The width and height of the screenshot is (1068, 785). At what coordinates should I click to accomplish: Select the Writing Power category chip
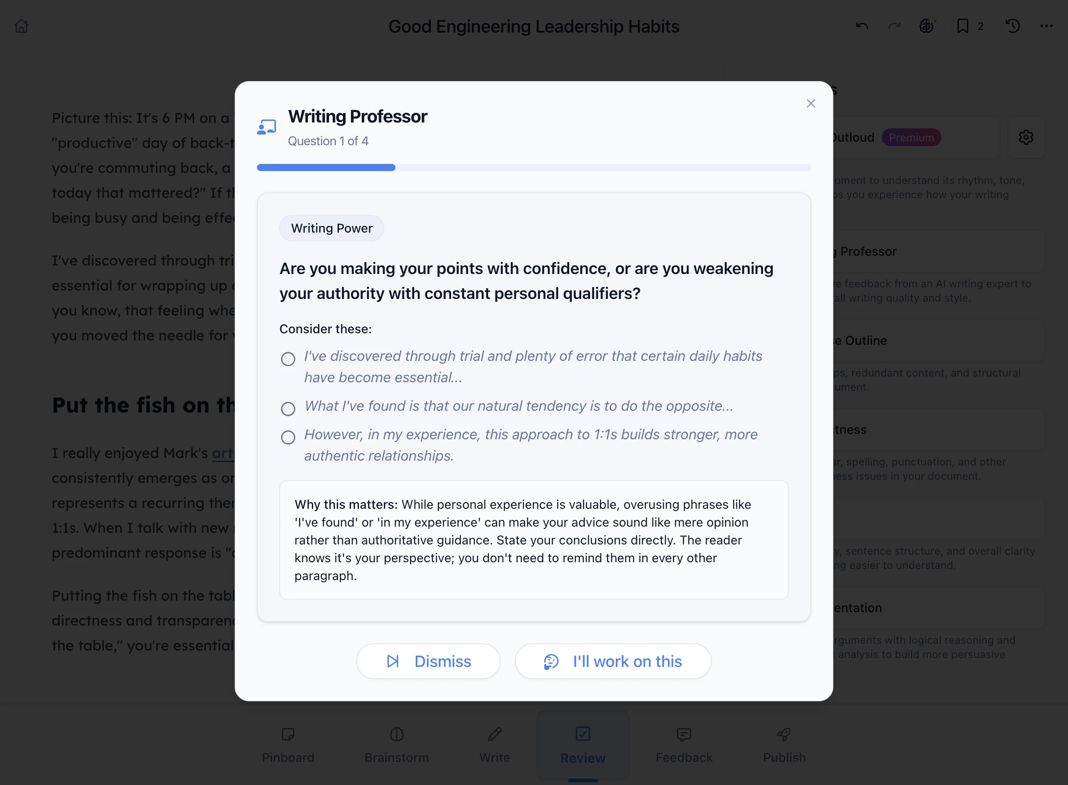332,228
